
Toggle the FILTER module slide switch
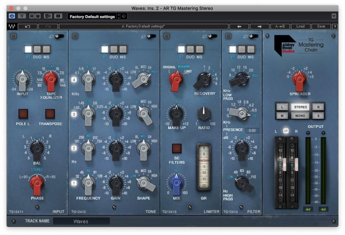254,36
